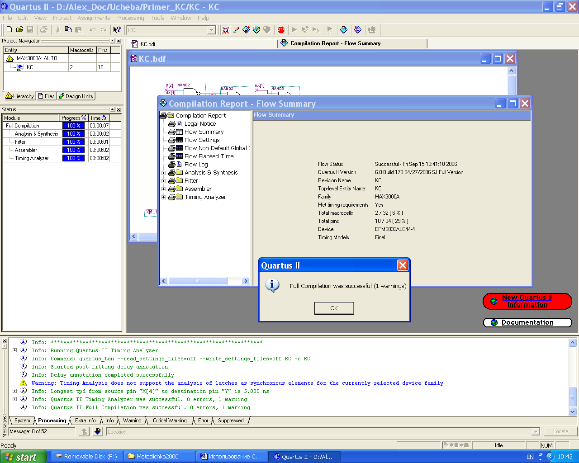Image resolution: width=579 pixels, height=463 pixels.
Task: Expand the Running Quartus II Timing Analyzer message
Action: tap(14, 350)
